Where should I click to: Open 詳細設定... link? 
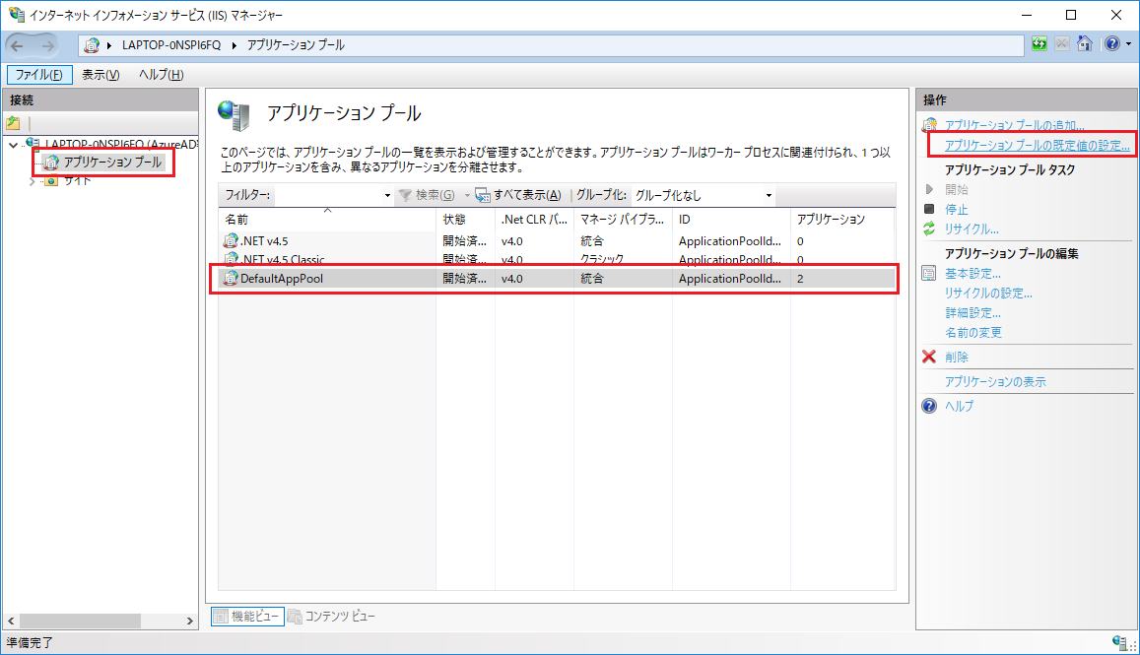tap(972, 312)
